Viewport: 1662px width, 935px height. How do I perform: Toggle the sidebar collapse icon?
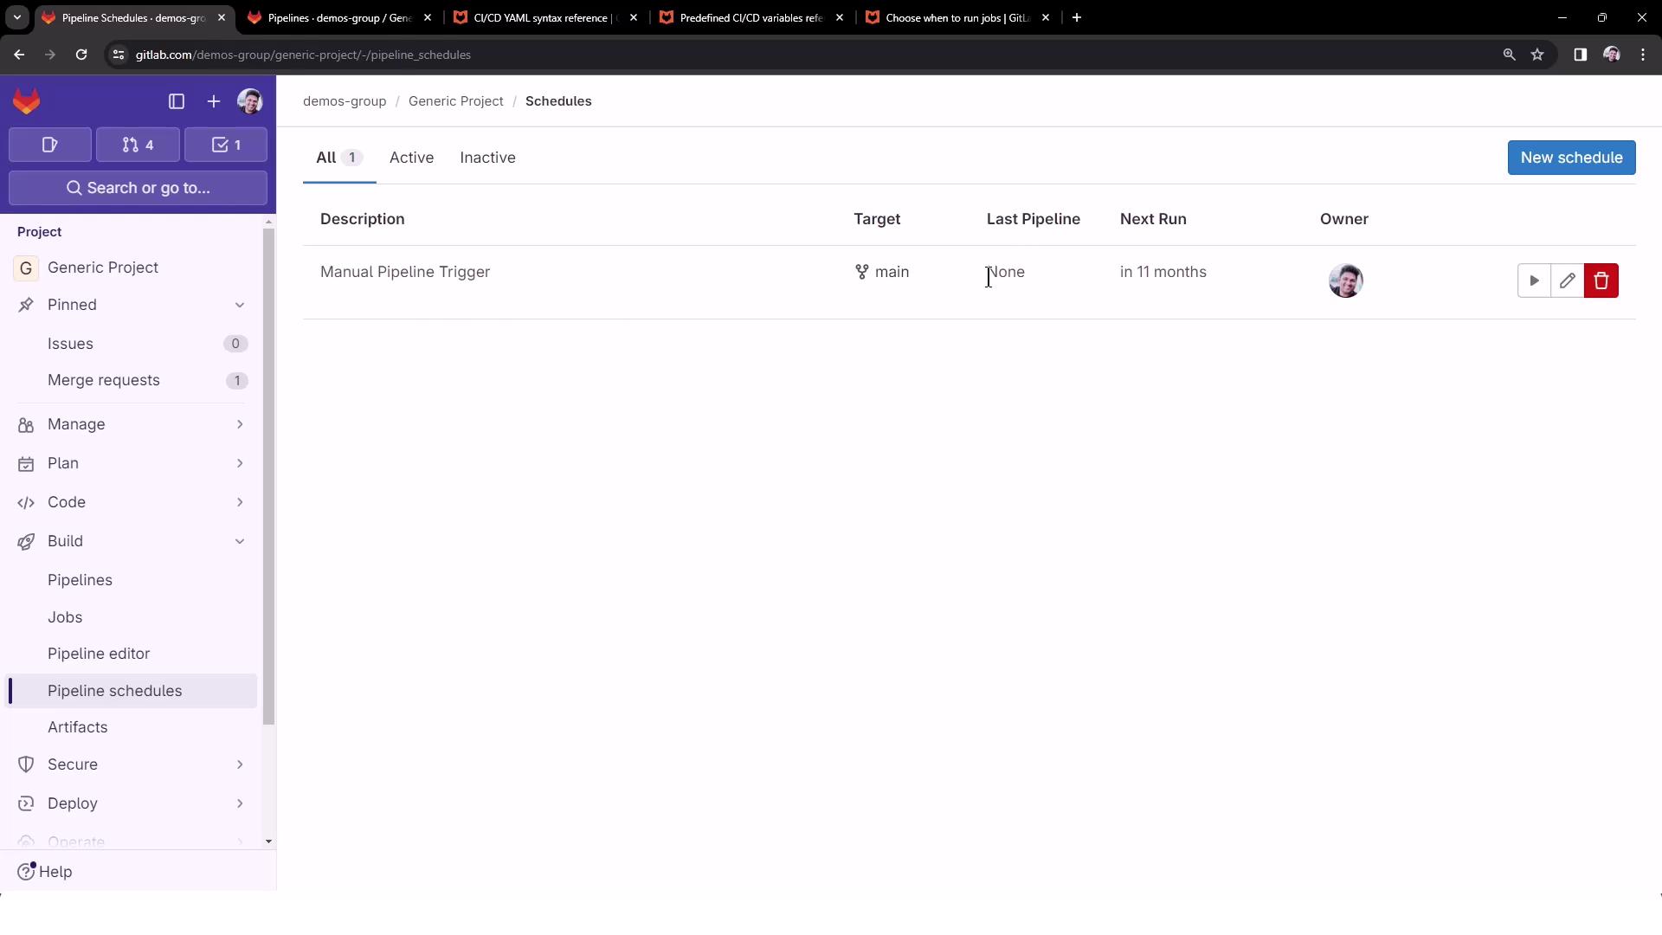177,101
